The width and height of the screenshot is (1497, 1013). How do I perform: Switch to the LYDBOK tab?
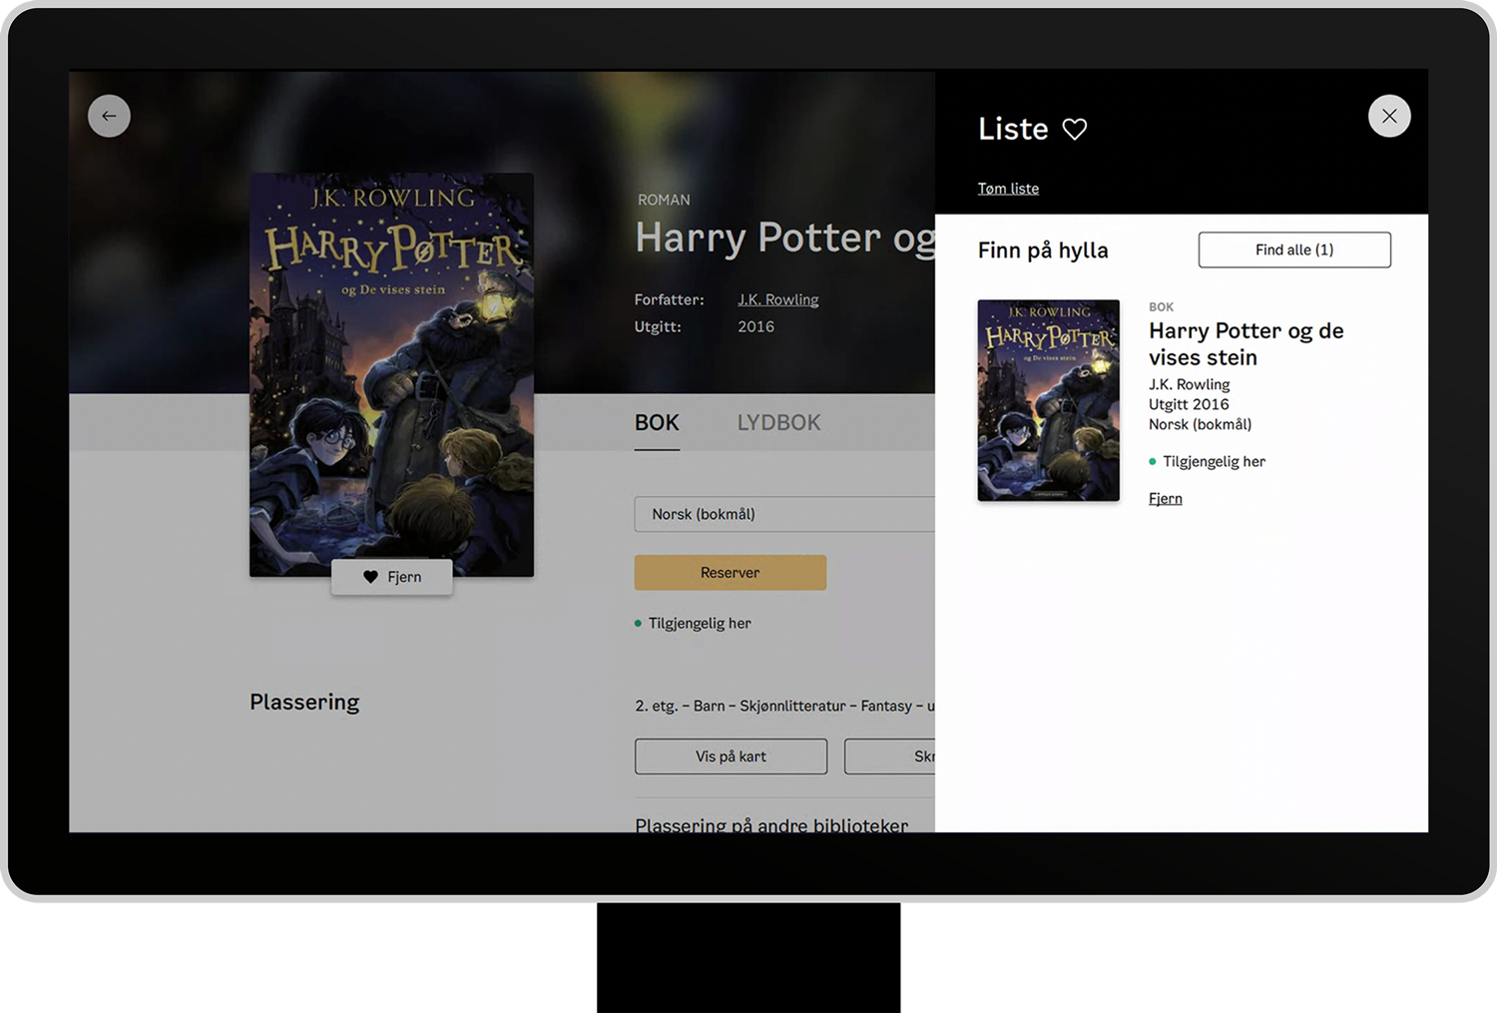[778, 423]
